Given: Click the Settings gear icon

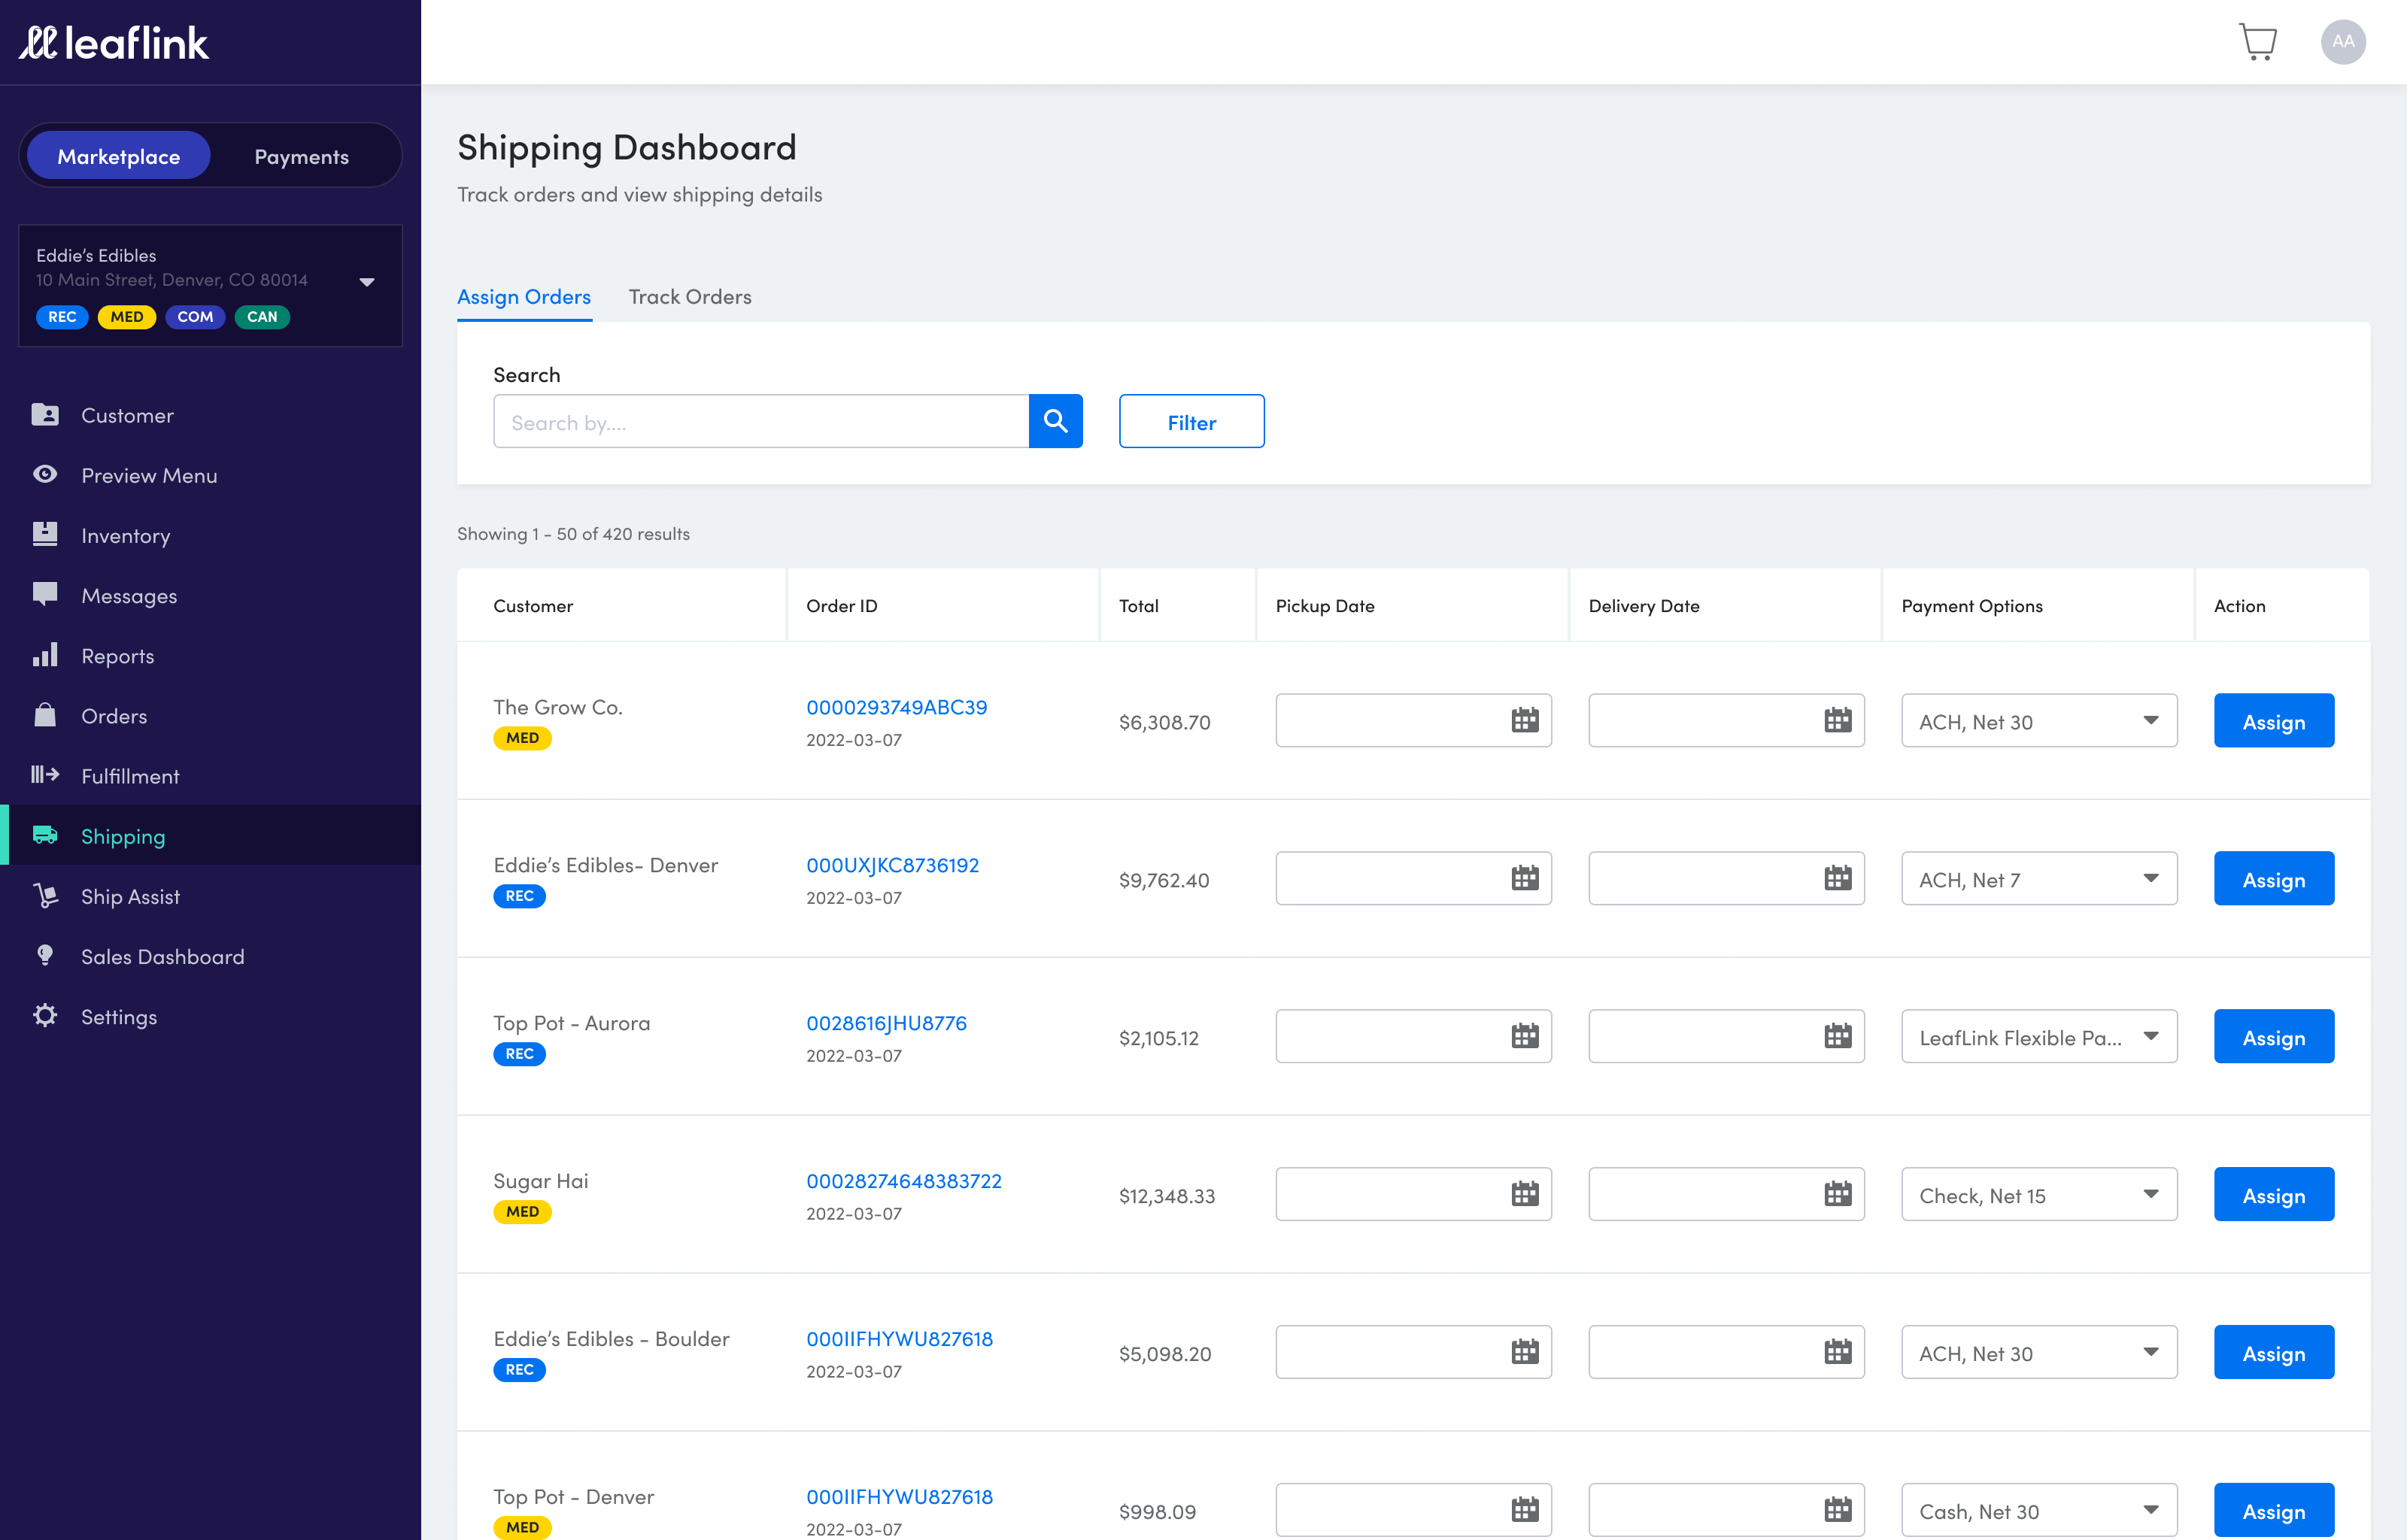Looking at the screenshot, I should [45, 1015].
